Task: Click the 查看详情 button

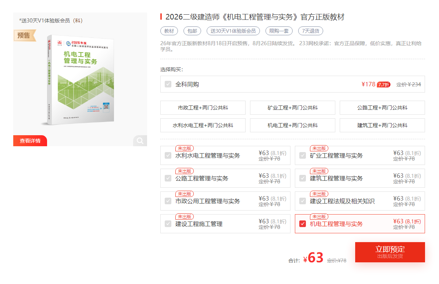Action: pyautogui.click(x=30, y=141)
